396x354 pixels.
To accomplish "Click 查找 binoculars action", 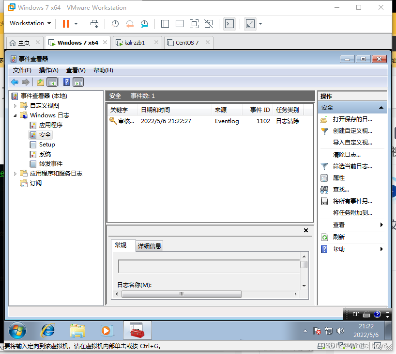I will tap(324, 189).
